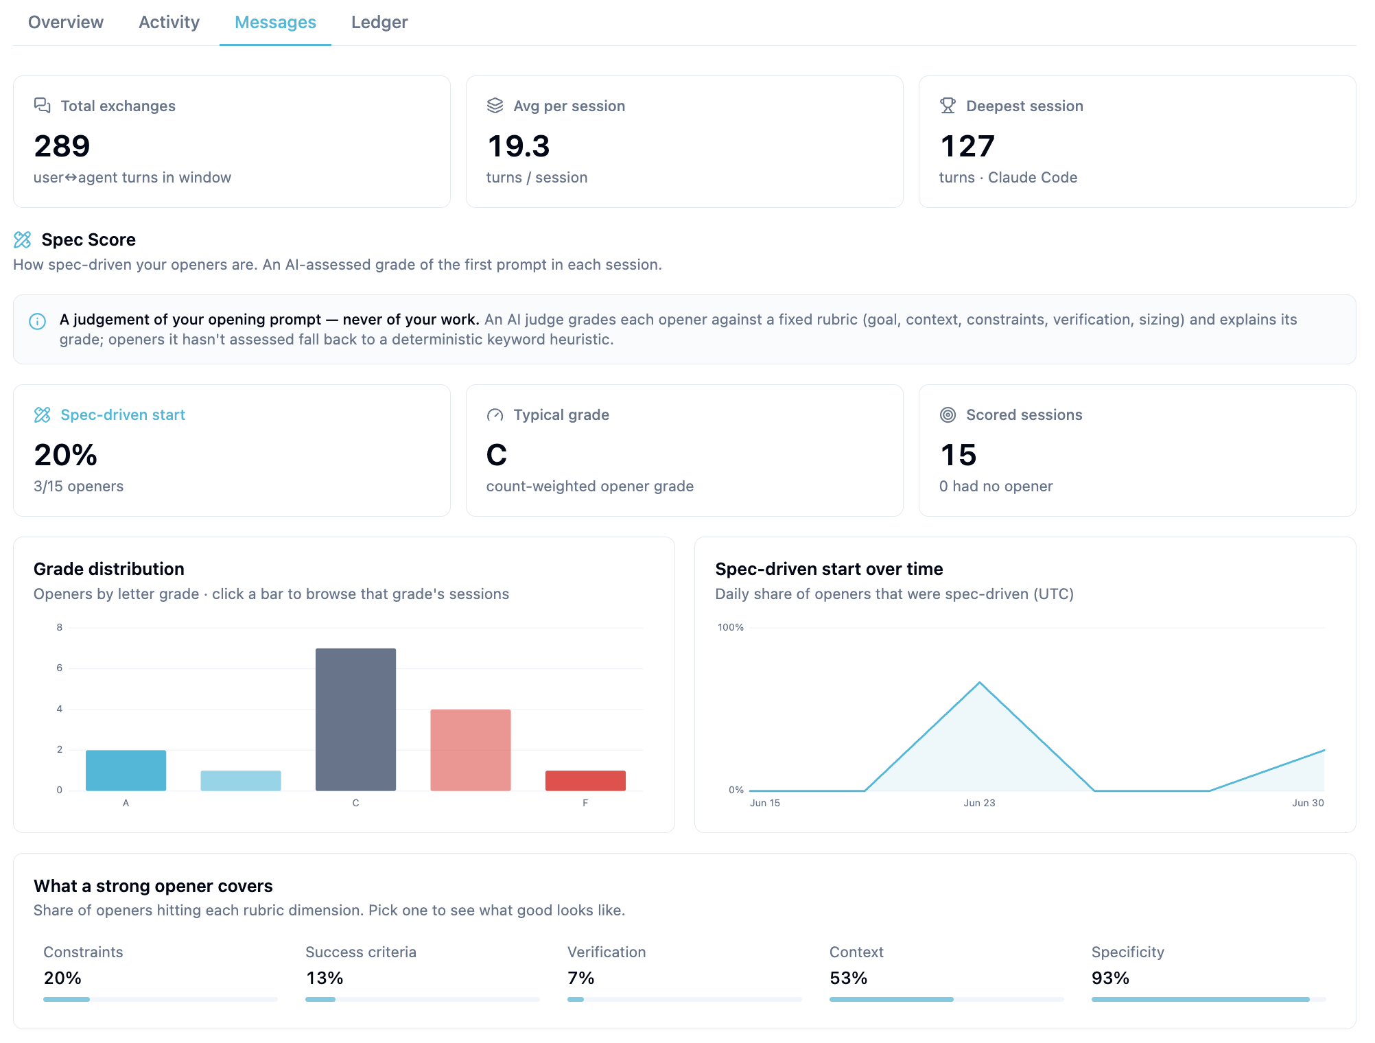The image size is (1375, 1043).
Task: Select the Messages tab
Action: [275, 23]
